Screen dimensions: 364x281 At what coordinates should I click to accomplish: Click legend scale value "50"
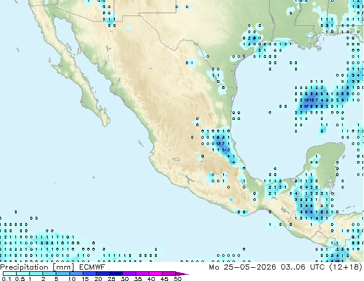(x=178, y=279)
